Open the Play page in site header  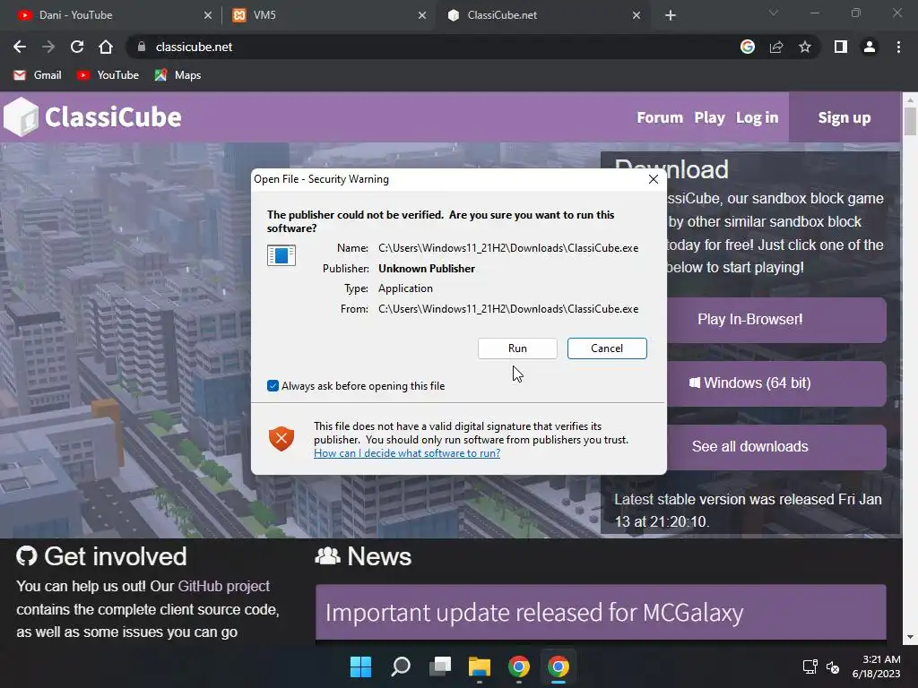coord(710,117)
